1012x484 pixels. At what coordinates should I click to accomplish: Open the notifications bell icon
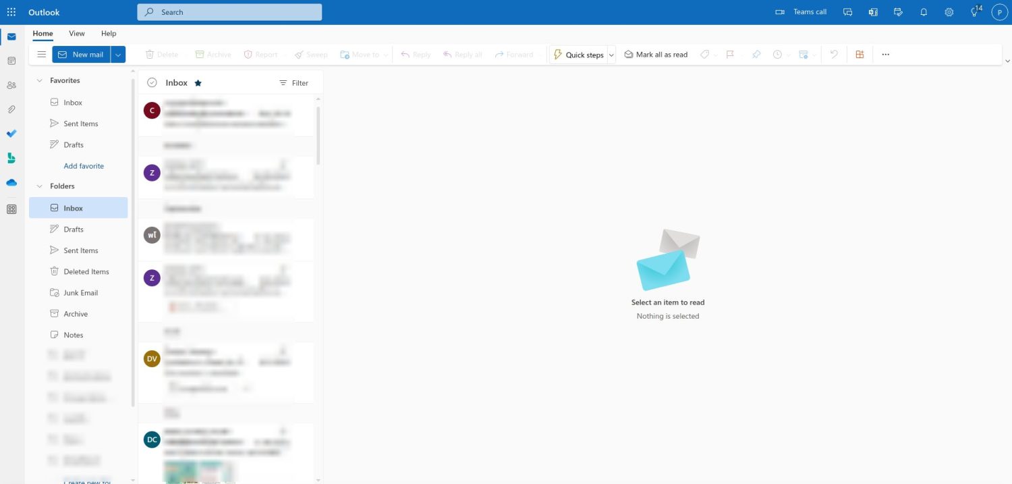[924, 12]
